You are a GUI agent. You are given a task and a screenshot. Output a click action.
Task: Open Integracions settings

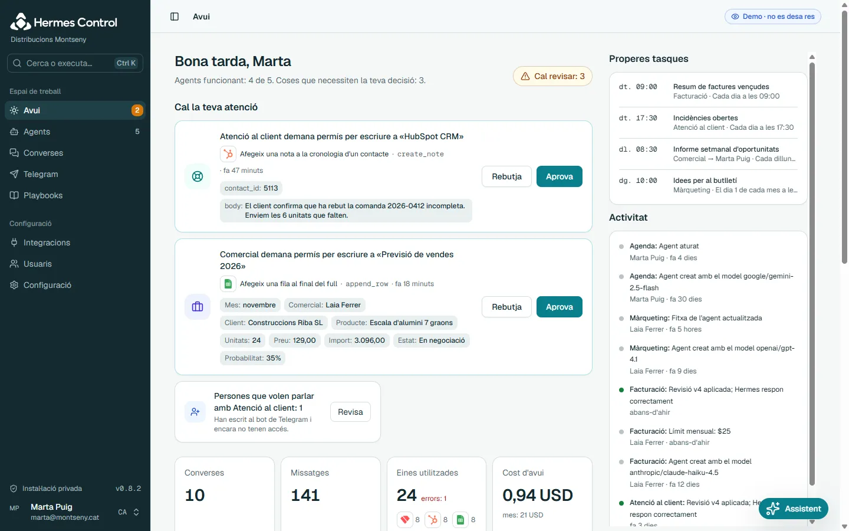click(75, 242)
